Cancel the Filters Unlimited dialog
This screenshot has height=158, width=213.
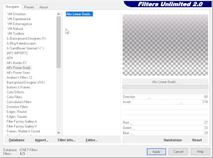click(x=178, y=152)
